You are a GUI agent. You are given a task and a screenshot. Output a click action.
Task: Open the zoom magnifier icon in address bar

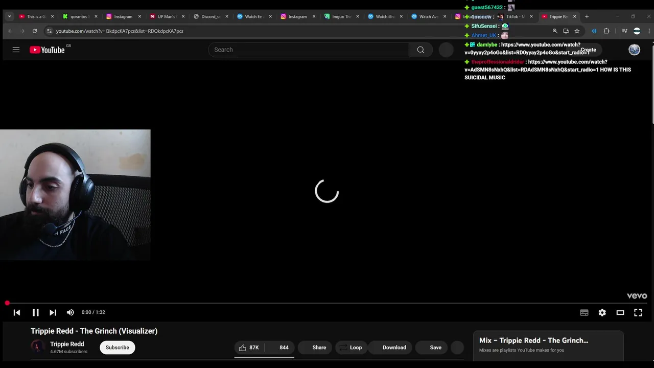pos(555,31)
